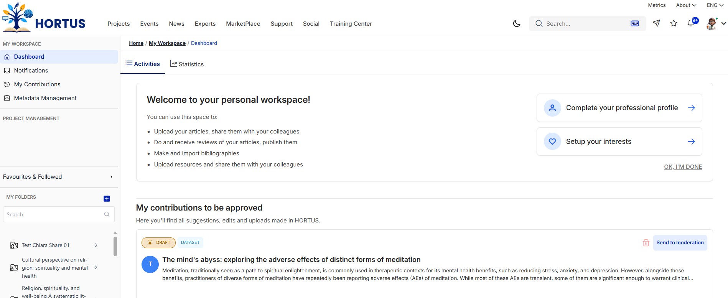Click the My Folders scrollbar thumb
The image size is (728, 298).
[x=115, y=246]
